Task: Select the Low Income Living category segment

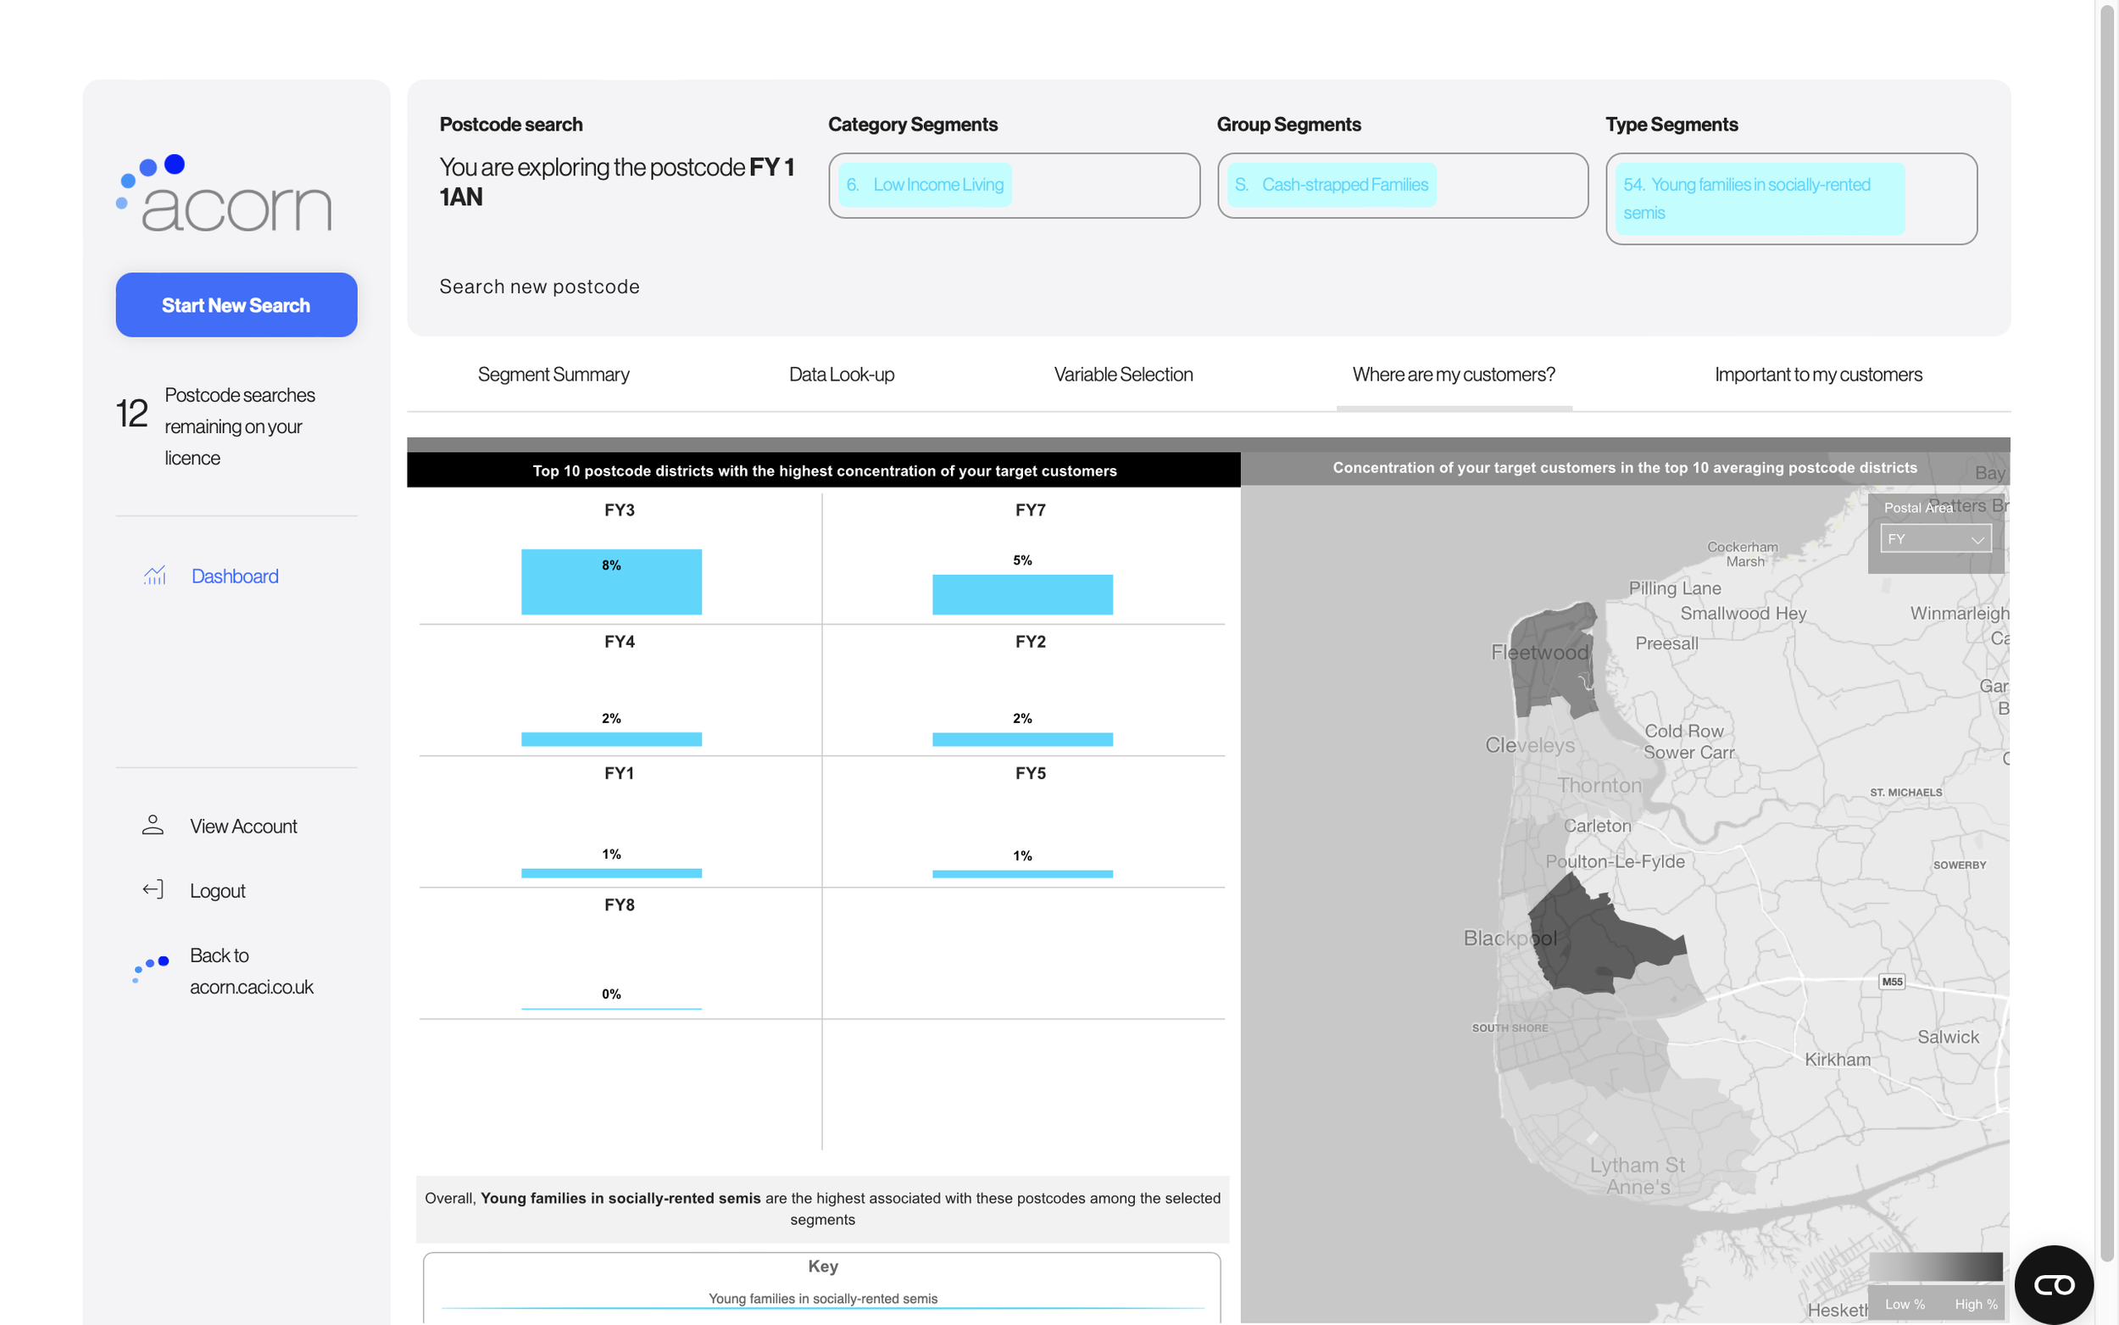Action: coord(924,185)
